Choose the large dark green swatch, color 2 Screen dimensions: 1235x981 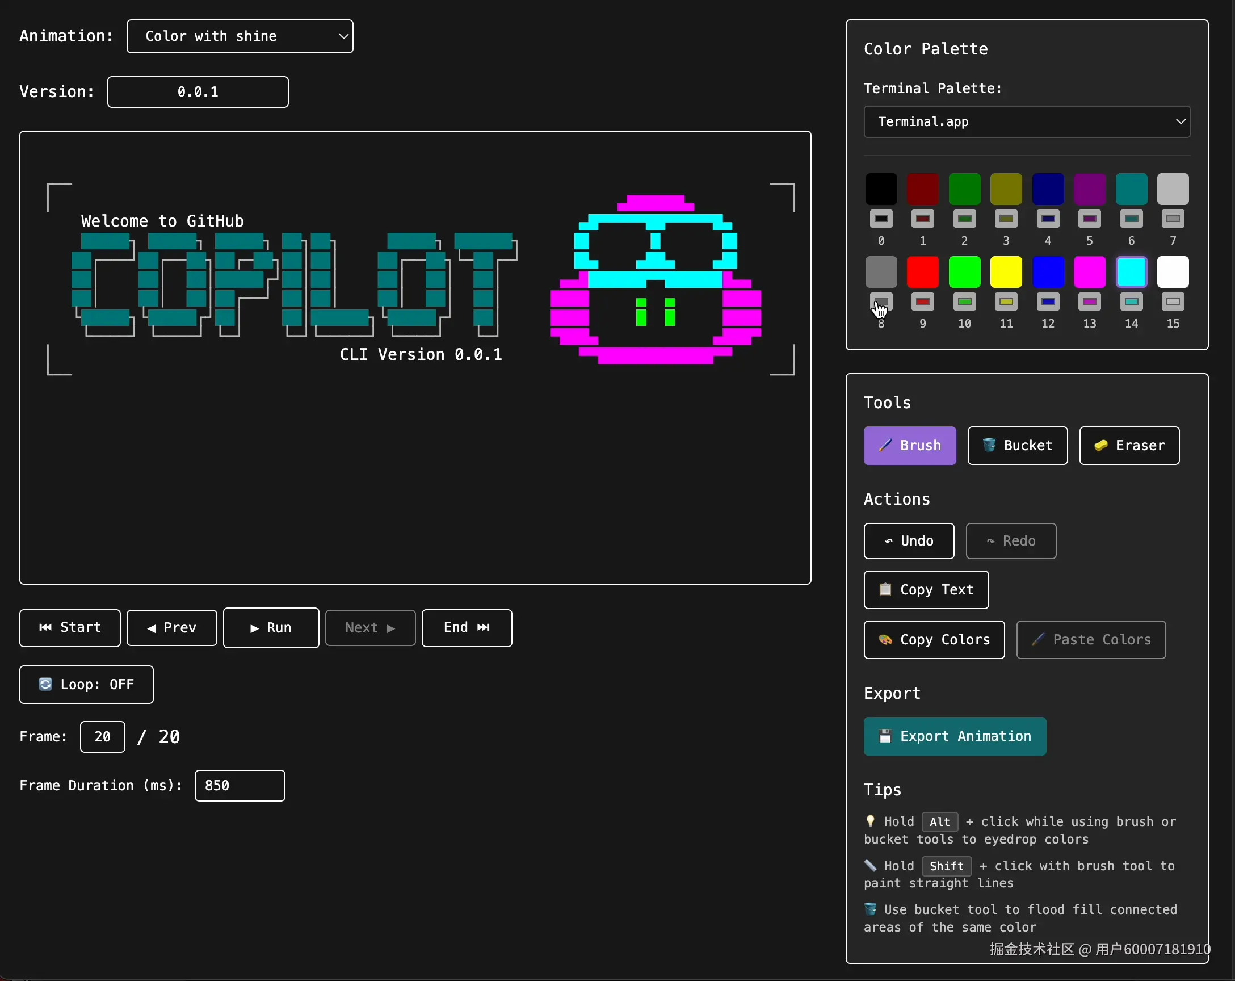click(x=965, y=188)
